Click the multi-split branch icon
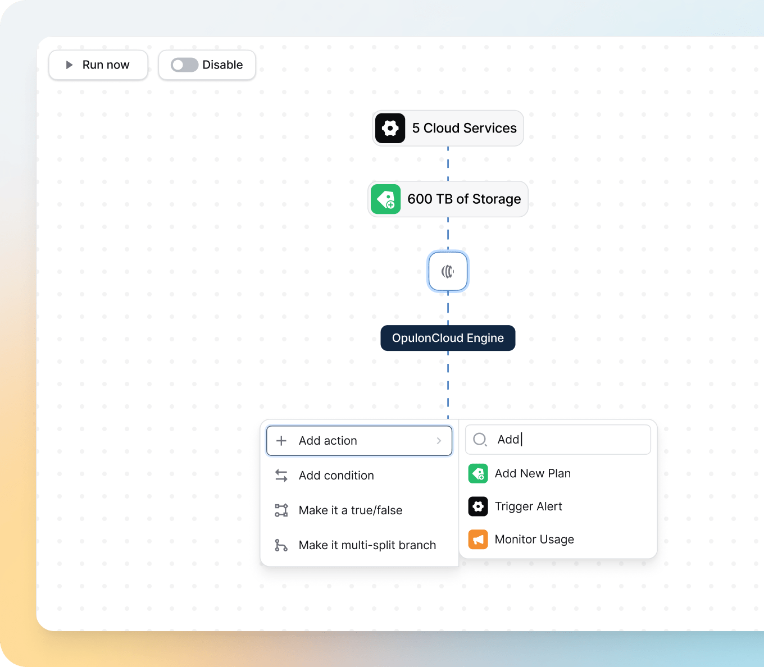Viewport: 764px width, 667px height. point(281,545)
